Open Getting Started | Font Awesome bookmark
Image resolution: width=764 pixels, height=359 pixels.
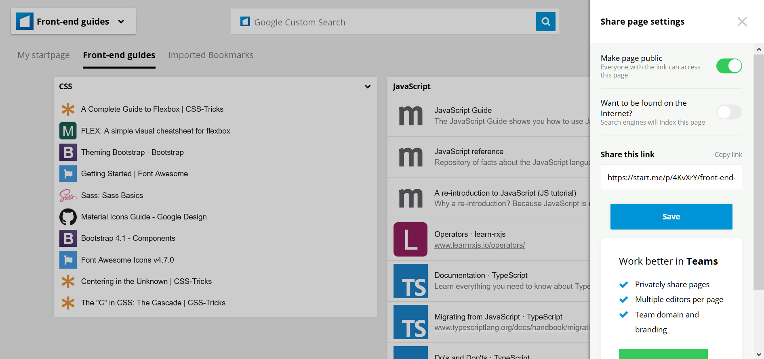[x=135, y=174]
